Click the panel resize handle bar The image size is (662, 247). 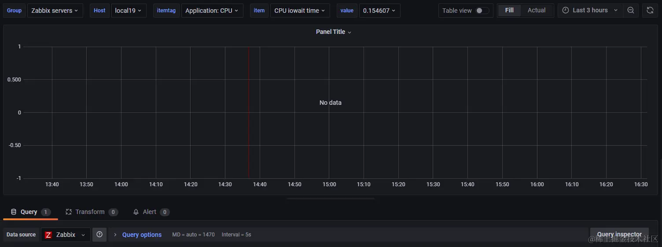[x=331, y=199]
